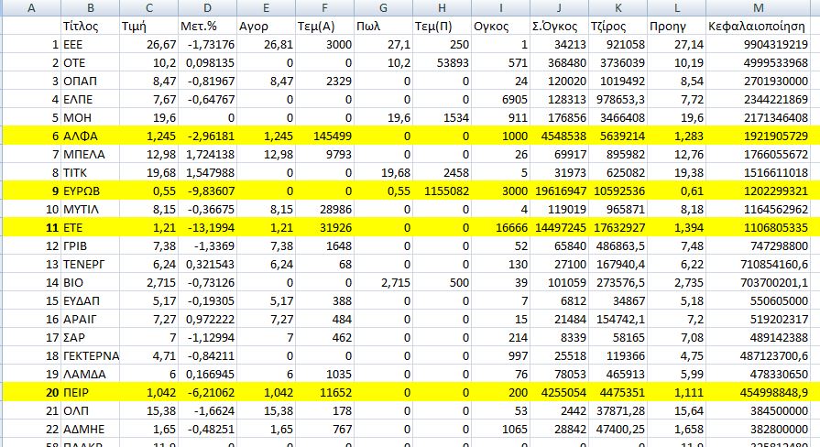This screenshot has height=447, width=820.
Task: Click the Αγορ header cell
Action: coord(267,27)
